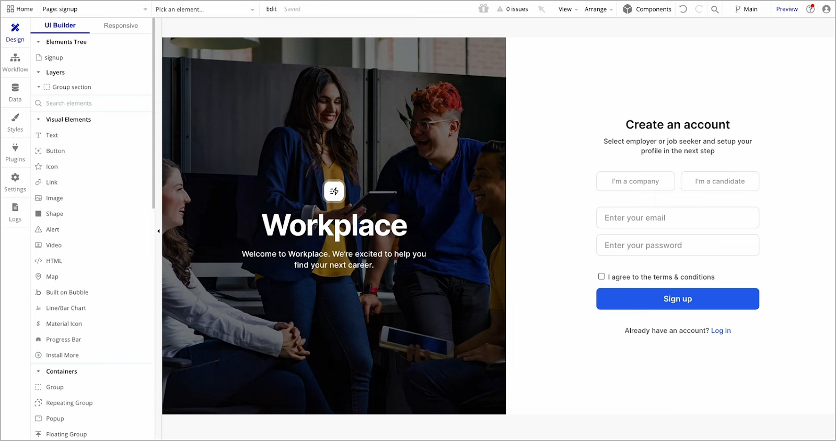Open the Settings tab in sidebar
The height and width of the screenshot is (441, 836).
(x=15, y=182)
